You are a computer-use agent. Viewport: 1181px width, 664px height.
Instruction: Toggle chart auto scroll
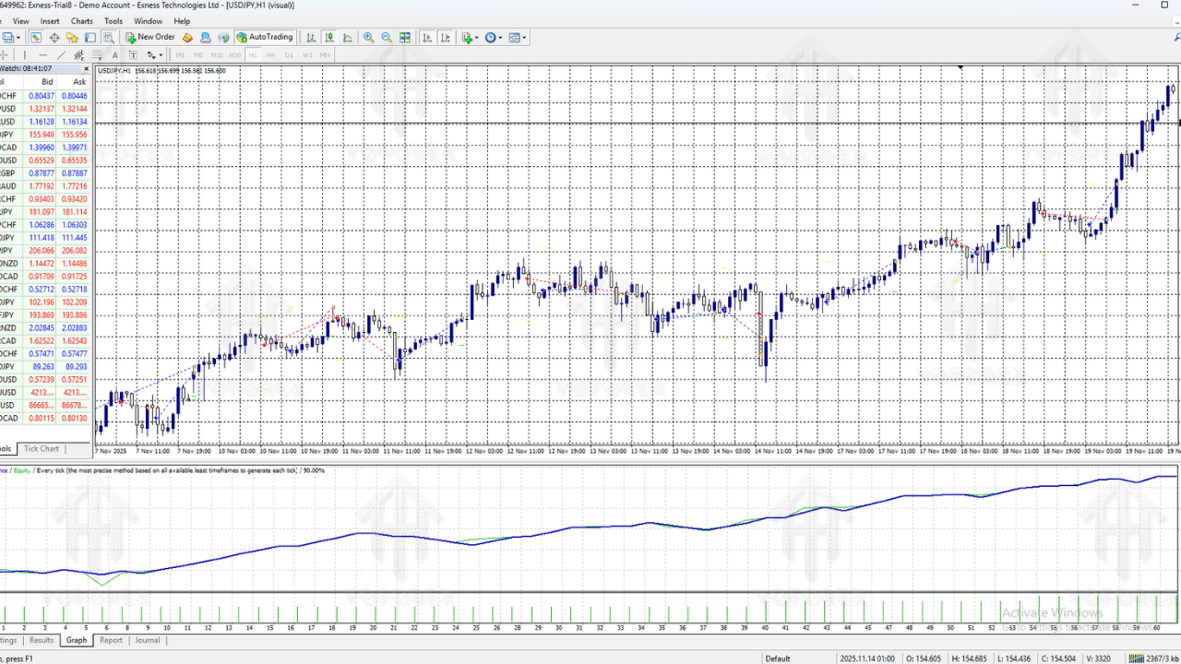coord(427,38)
